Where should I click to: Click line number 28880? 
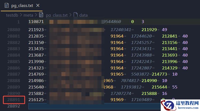pos(14,30)
